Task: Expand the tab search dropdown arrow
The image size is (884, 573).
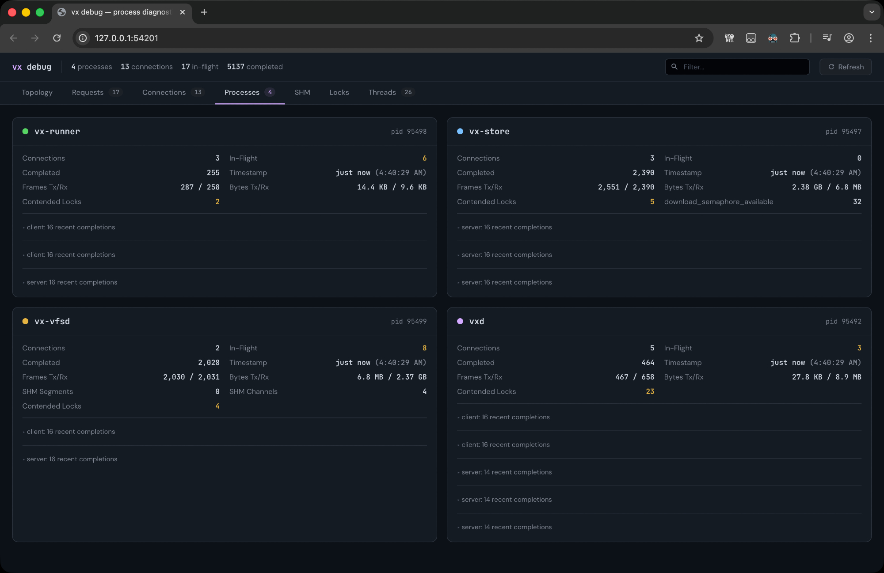Action: pos(872,12)
